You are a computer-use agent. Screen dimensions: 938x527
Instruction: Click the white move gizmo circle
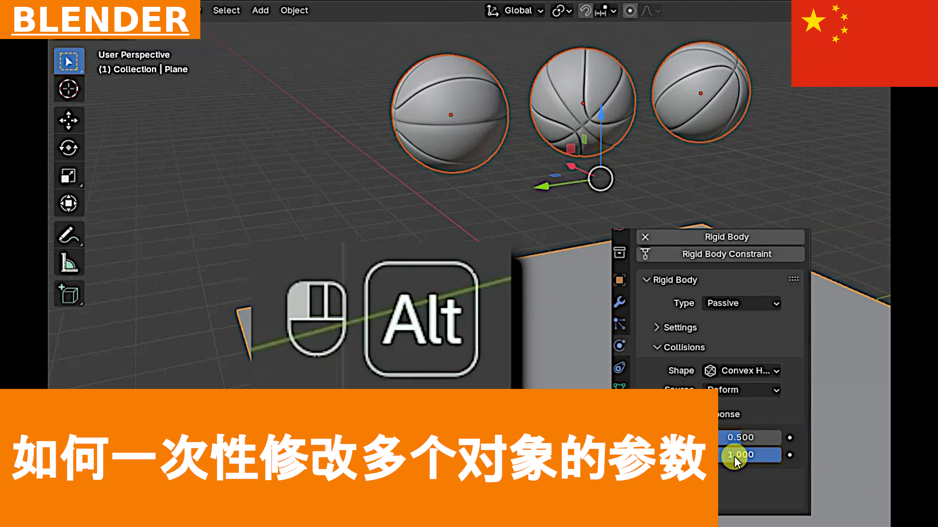coord(600,179)
